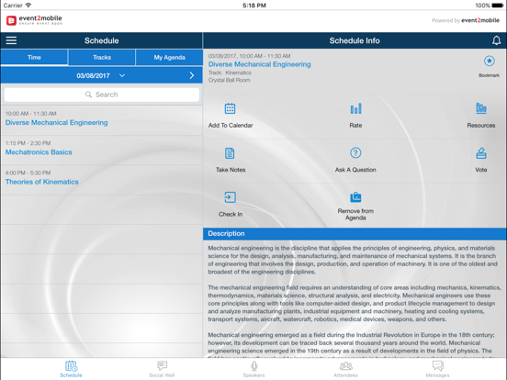Click the event2mobile logo
Image resolution: width=507 pixels, height=380 pixels.
[x=34, y=20]
